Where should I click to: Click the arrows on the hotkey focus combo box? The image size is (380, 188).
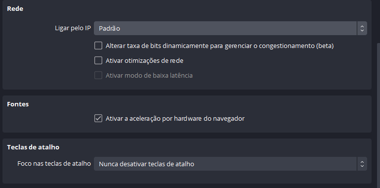click(362, 164)
